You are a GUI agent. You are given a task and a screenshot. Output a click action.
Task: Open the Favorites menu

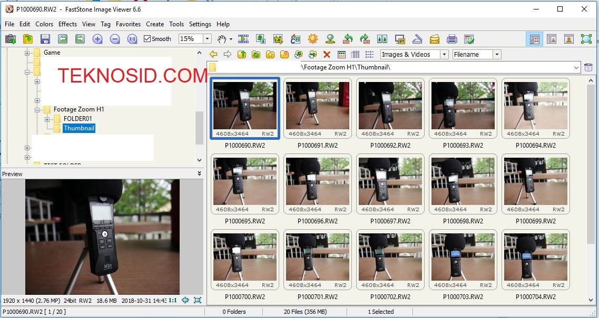point(129,24)
